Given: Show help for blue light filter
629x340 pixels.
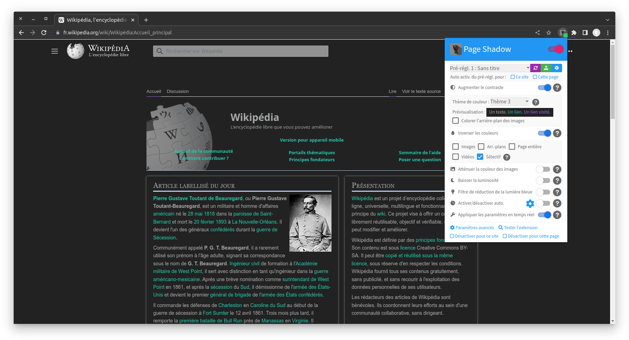Looking at the screenshot, I should (557, 192).
